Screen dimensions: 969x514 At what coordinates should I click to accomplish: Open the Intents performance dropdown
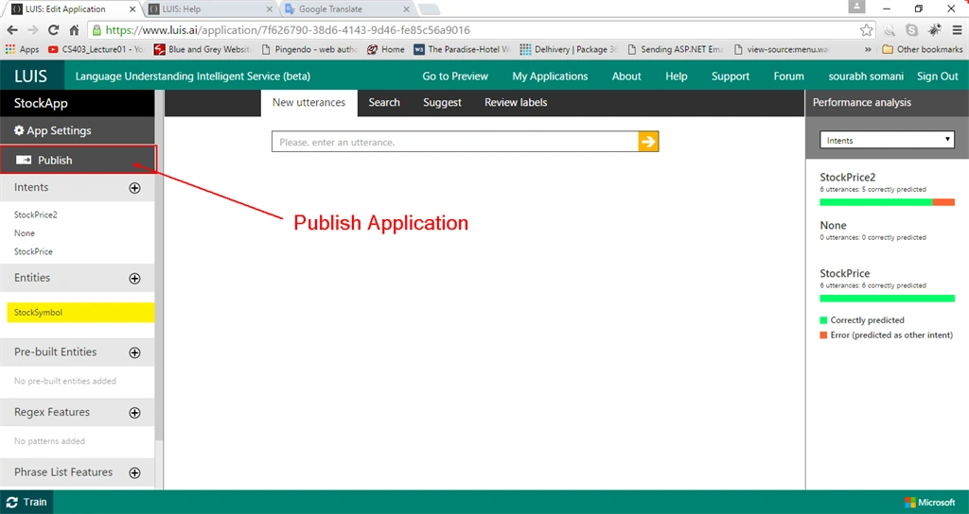point(887,140)
